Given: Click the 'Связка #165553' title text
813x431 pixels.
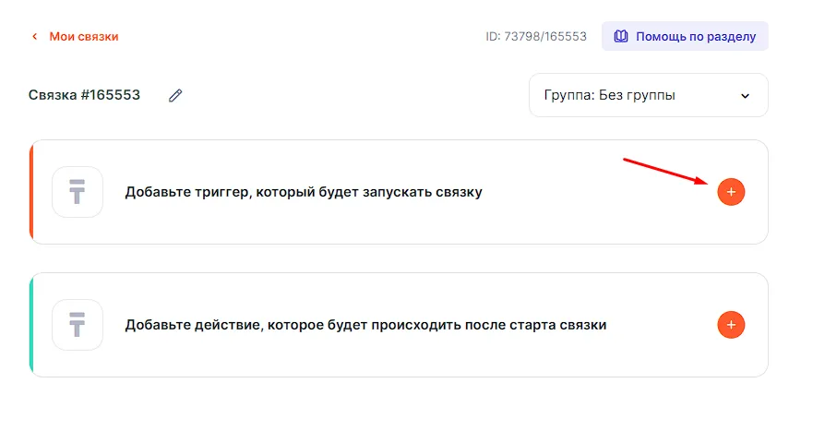Looking at the screenshot, I should point(85,95).
